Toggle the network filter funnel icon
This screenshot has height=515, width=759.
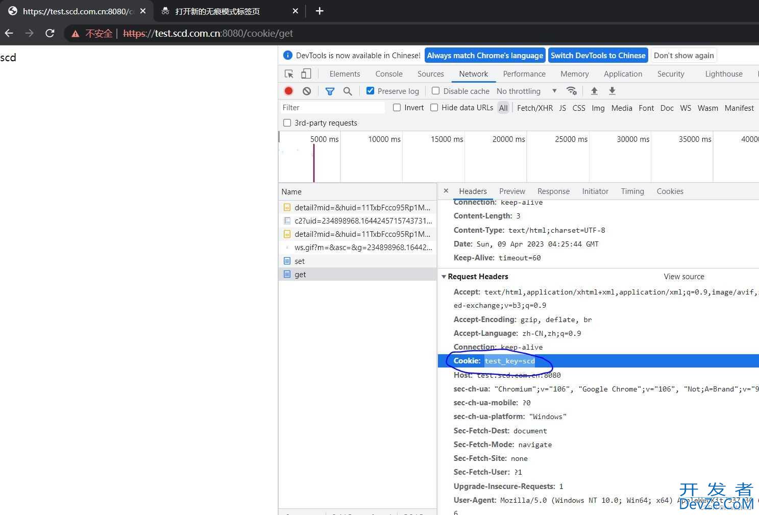coord(330,91)
